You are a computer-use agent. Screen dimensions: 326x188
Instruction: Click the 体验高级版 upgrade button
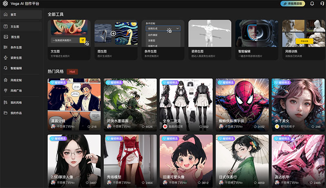point(292,4)
